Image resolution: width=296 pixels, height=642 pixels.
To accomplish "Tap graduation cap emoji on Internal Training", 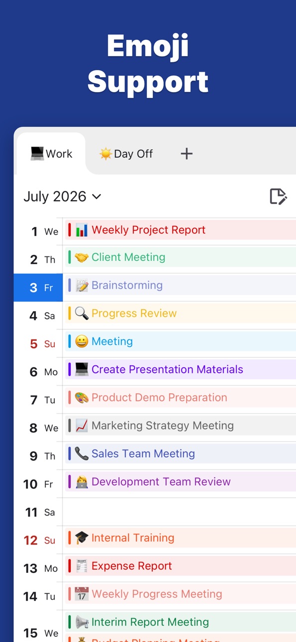I will (x=82, y=538).
